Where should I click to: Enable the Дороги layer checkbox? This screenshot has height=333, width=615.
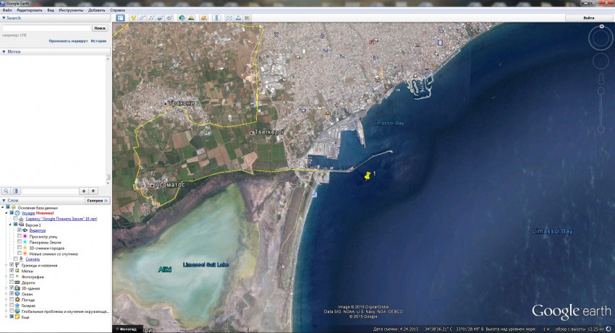(x=12, y=282)
